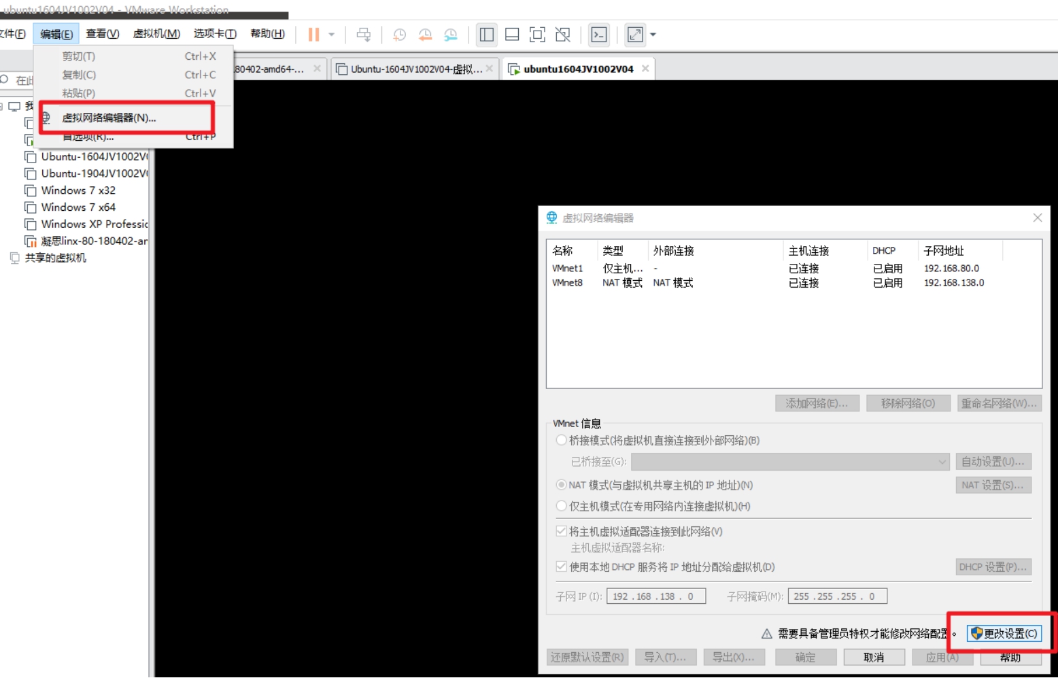Open the power options dropdown arrow

(332, 35)
